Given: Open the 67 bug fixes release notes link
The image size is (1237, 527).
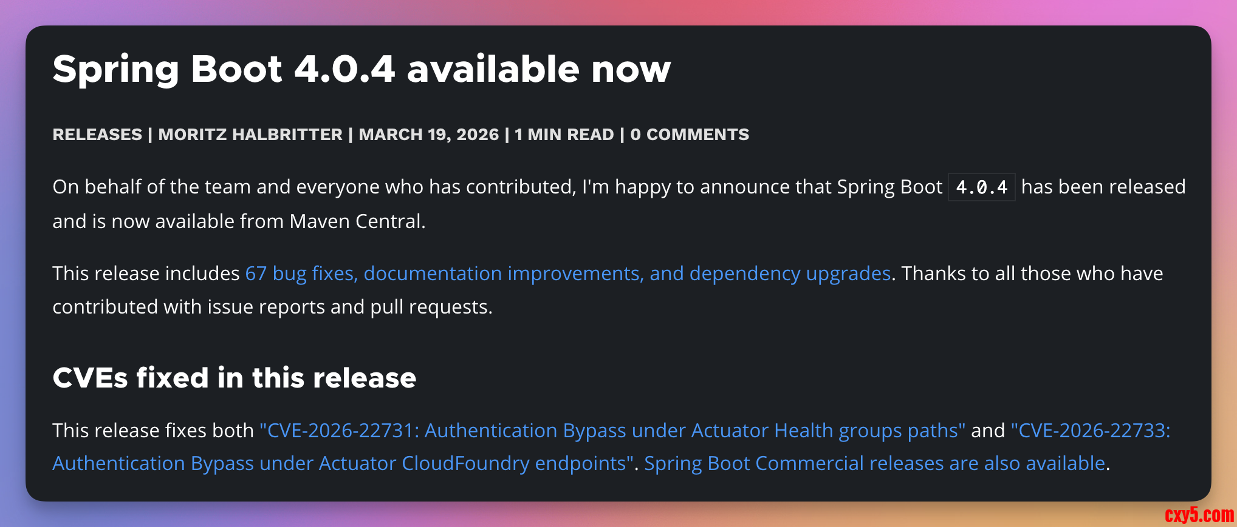Looking at the screenshot, I should [x=567, y=274].
